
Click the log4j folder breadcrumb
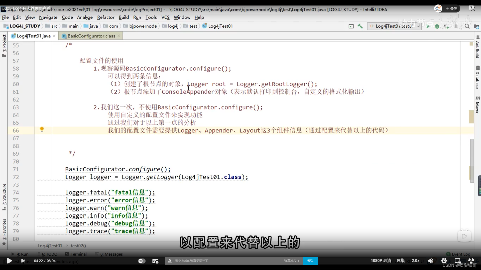point(170,26)
